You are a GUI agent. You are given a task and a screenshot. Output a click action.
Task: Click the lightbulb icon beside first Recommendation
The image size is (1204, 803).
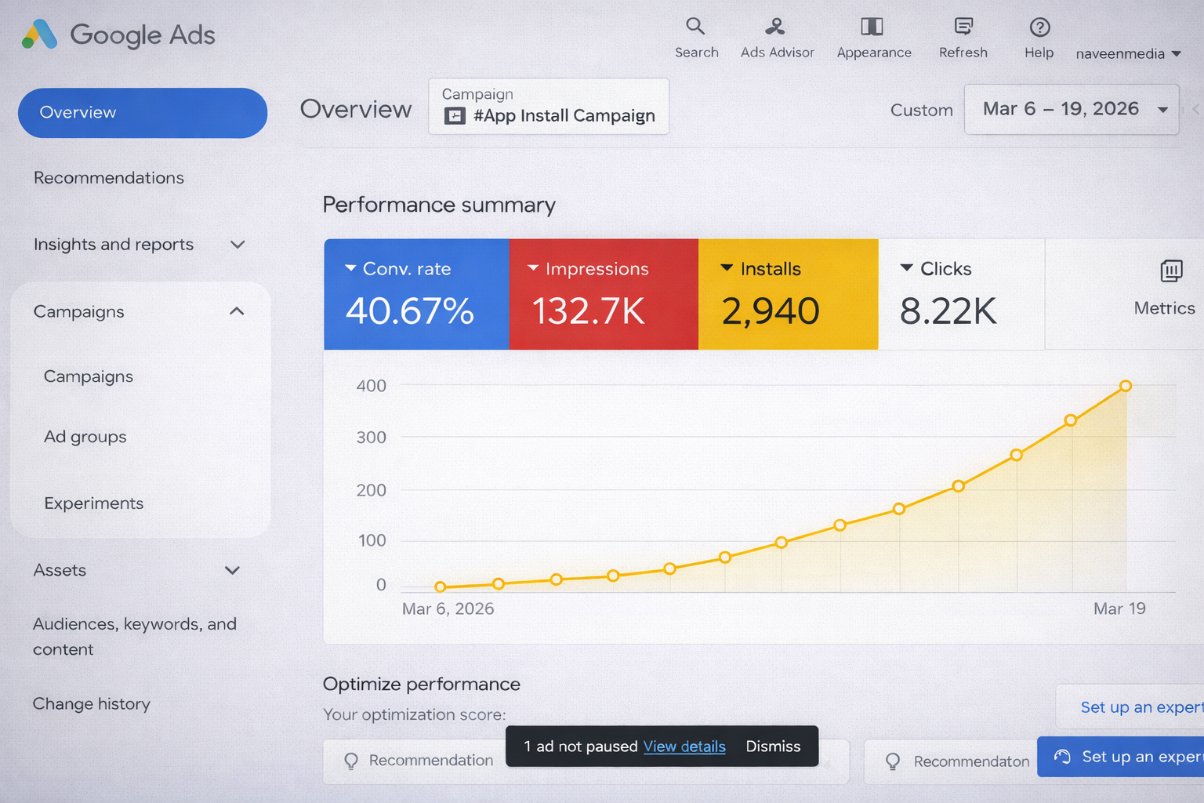click(x=351, y=761)
